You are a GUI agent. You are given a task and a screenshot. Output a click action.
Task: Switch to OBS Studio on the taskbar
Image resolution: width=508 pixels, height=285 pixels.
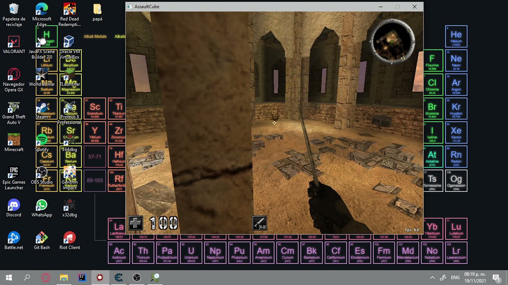point(137,277)
